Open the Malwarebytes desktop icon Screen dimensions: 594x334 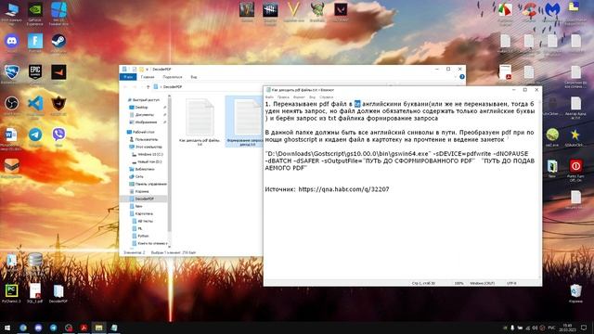[552, 10]
